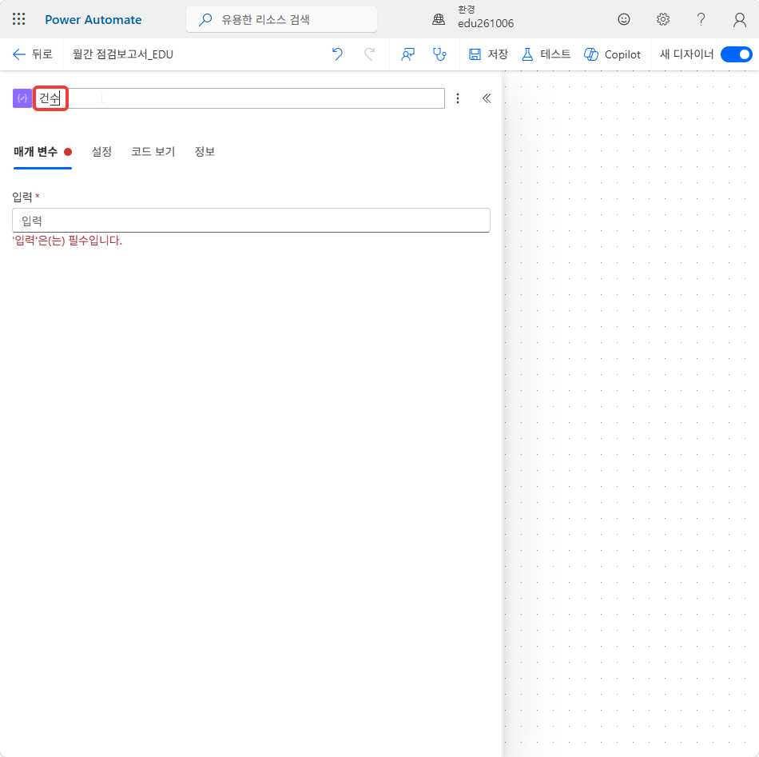Viewport: 759px width, 757px height.
Task: Edit the action name field 건수
Action: click(240, 98)
